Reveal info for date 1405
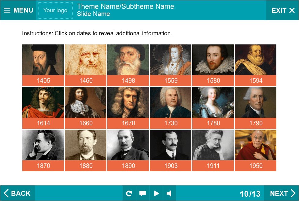 (43, 81)
